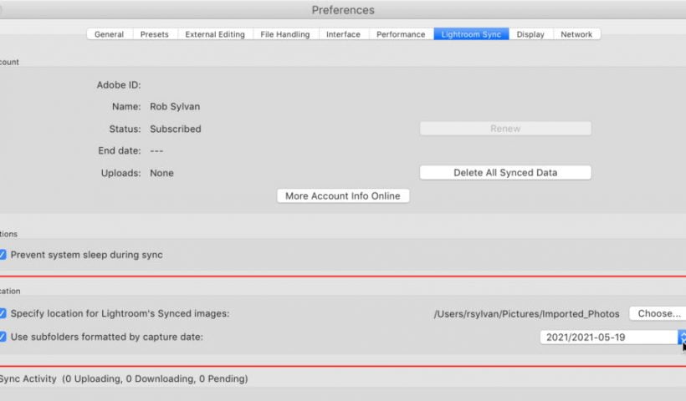Open More Account Info Online

point(343,196)
